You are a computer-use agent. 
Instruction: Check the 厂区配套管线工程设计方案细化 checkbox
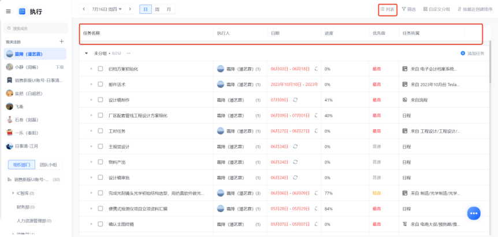pos(101,115)
